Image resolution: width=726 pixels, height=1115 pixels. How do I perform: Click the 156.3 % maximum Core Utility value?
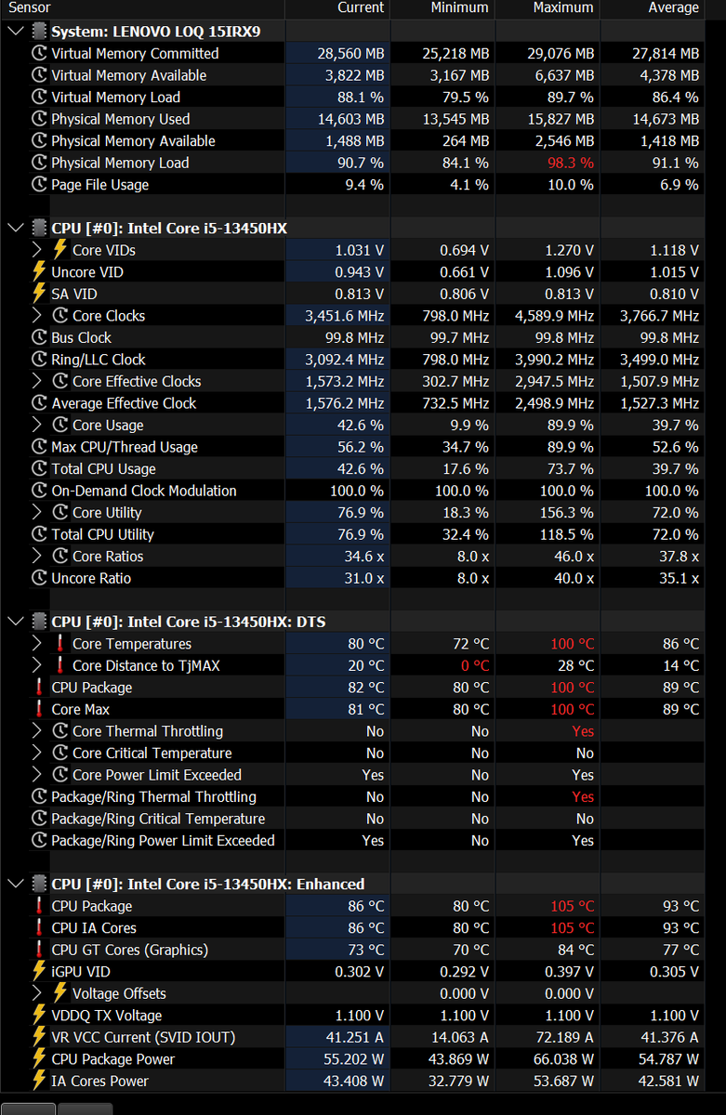pos(567,512)
